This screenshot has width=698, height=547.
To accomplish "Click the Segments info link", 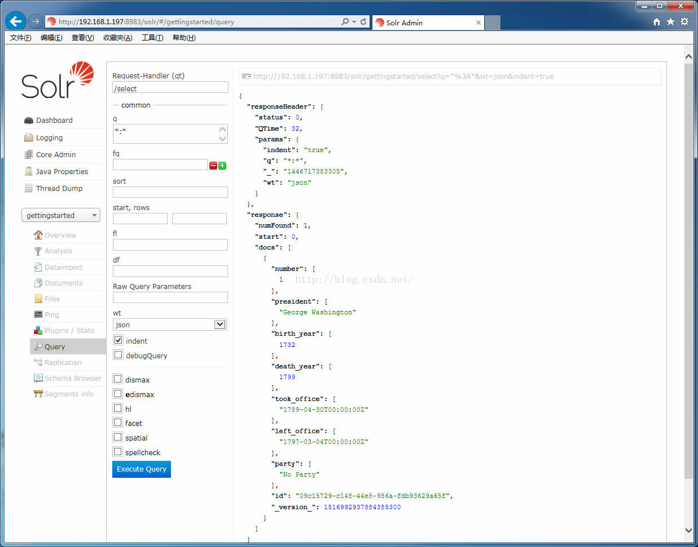I will point(69,394).
